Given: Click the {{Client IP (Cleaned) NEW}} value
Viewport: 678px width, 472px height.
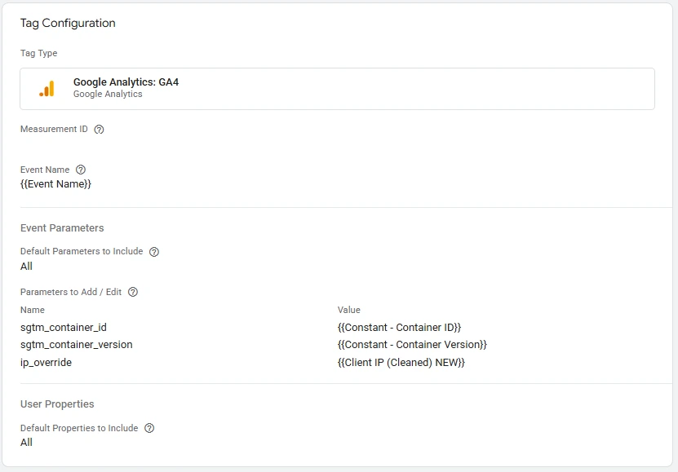Looking at the screenshot, I should pos(401,363).
